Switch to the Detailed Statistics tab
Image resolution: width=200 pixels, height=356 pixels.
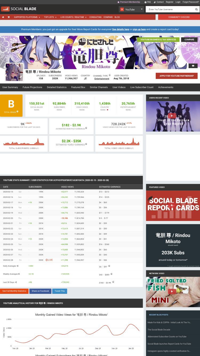coord(57,87)
